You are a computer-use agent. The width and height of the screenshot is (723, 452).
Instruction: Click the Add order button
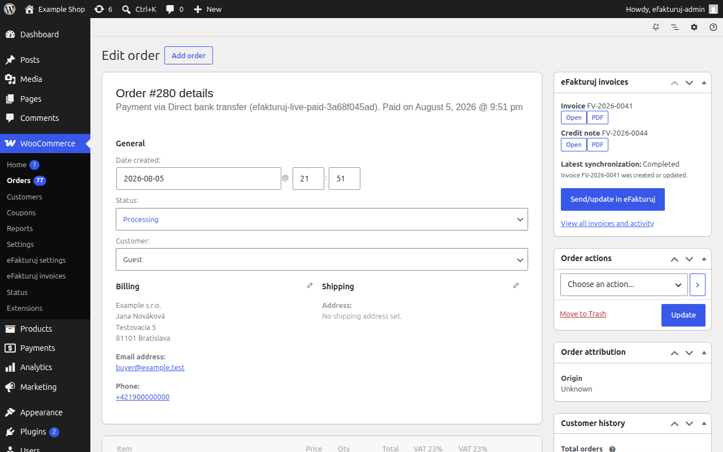189,55
